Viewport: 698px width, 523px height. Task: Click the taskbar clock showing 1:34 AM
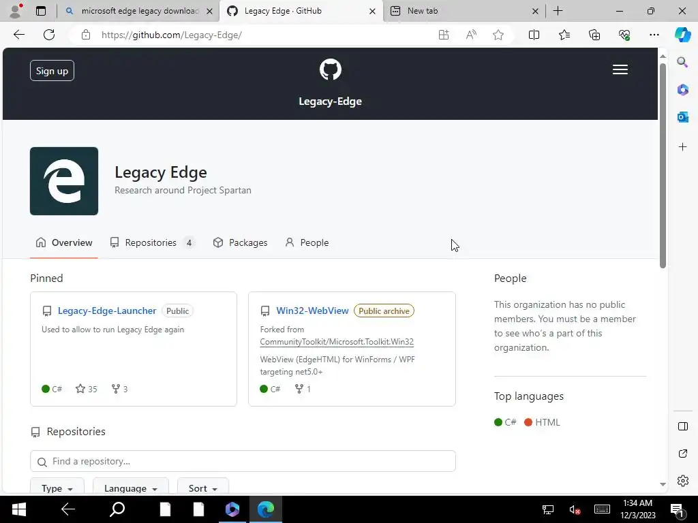[x=638, y=509]
